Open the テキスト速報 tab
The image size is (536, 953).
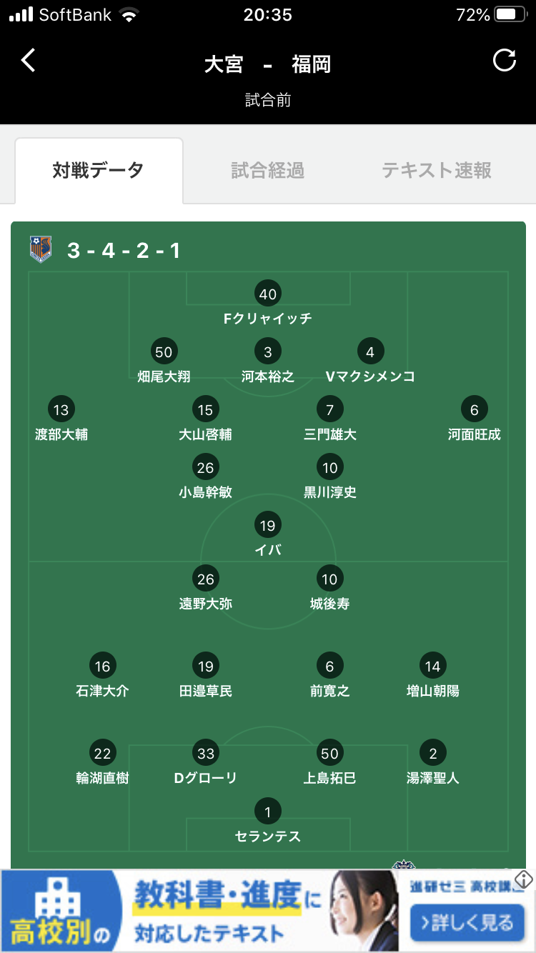(x=437, y=171)
